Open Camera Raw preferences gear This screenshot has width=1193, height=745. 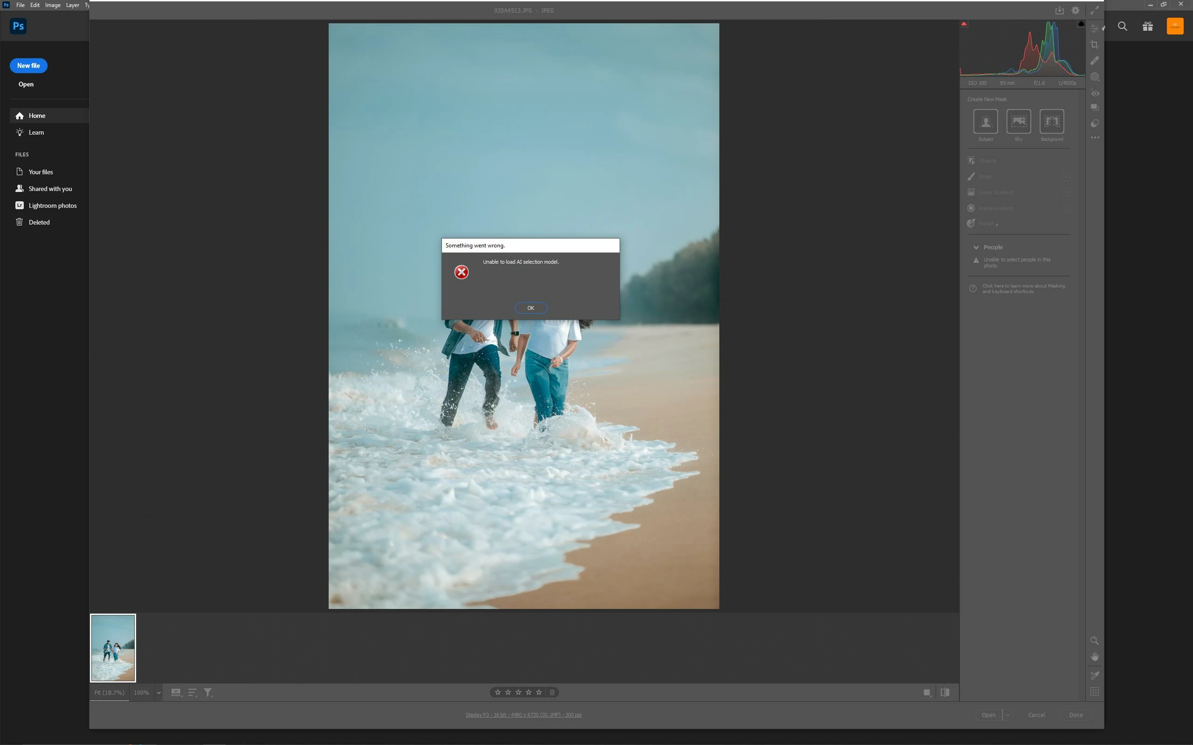tap(1075, 10)
